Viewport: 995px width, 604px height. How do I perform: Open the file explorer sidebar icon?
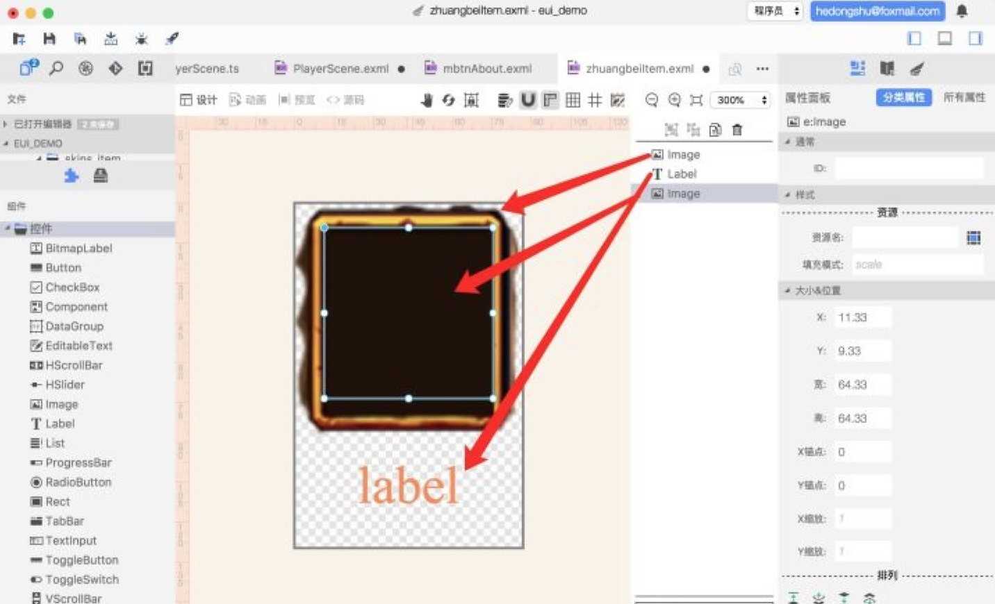click(x=29, y=67)
